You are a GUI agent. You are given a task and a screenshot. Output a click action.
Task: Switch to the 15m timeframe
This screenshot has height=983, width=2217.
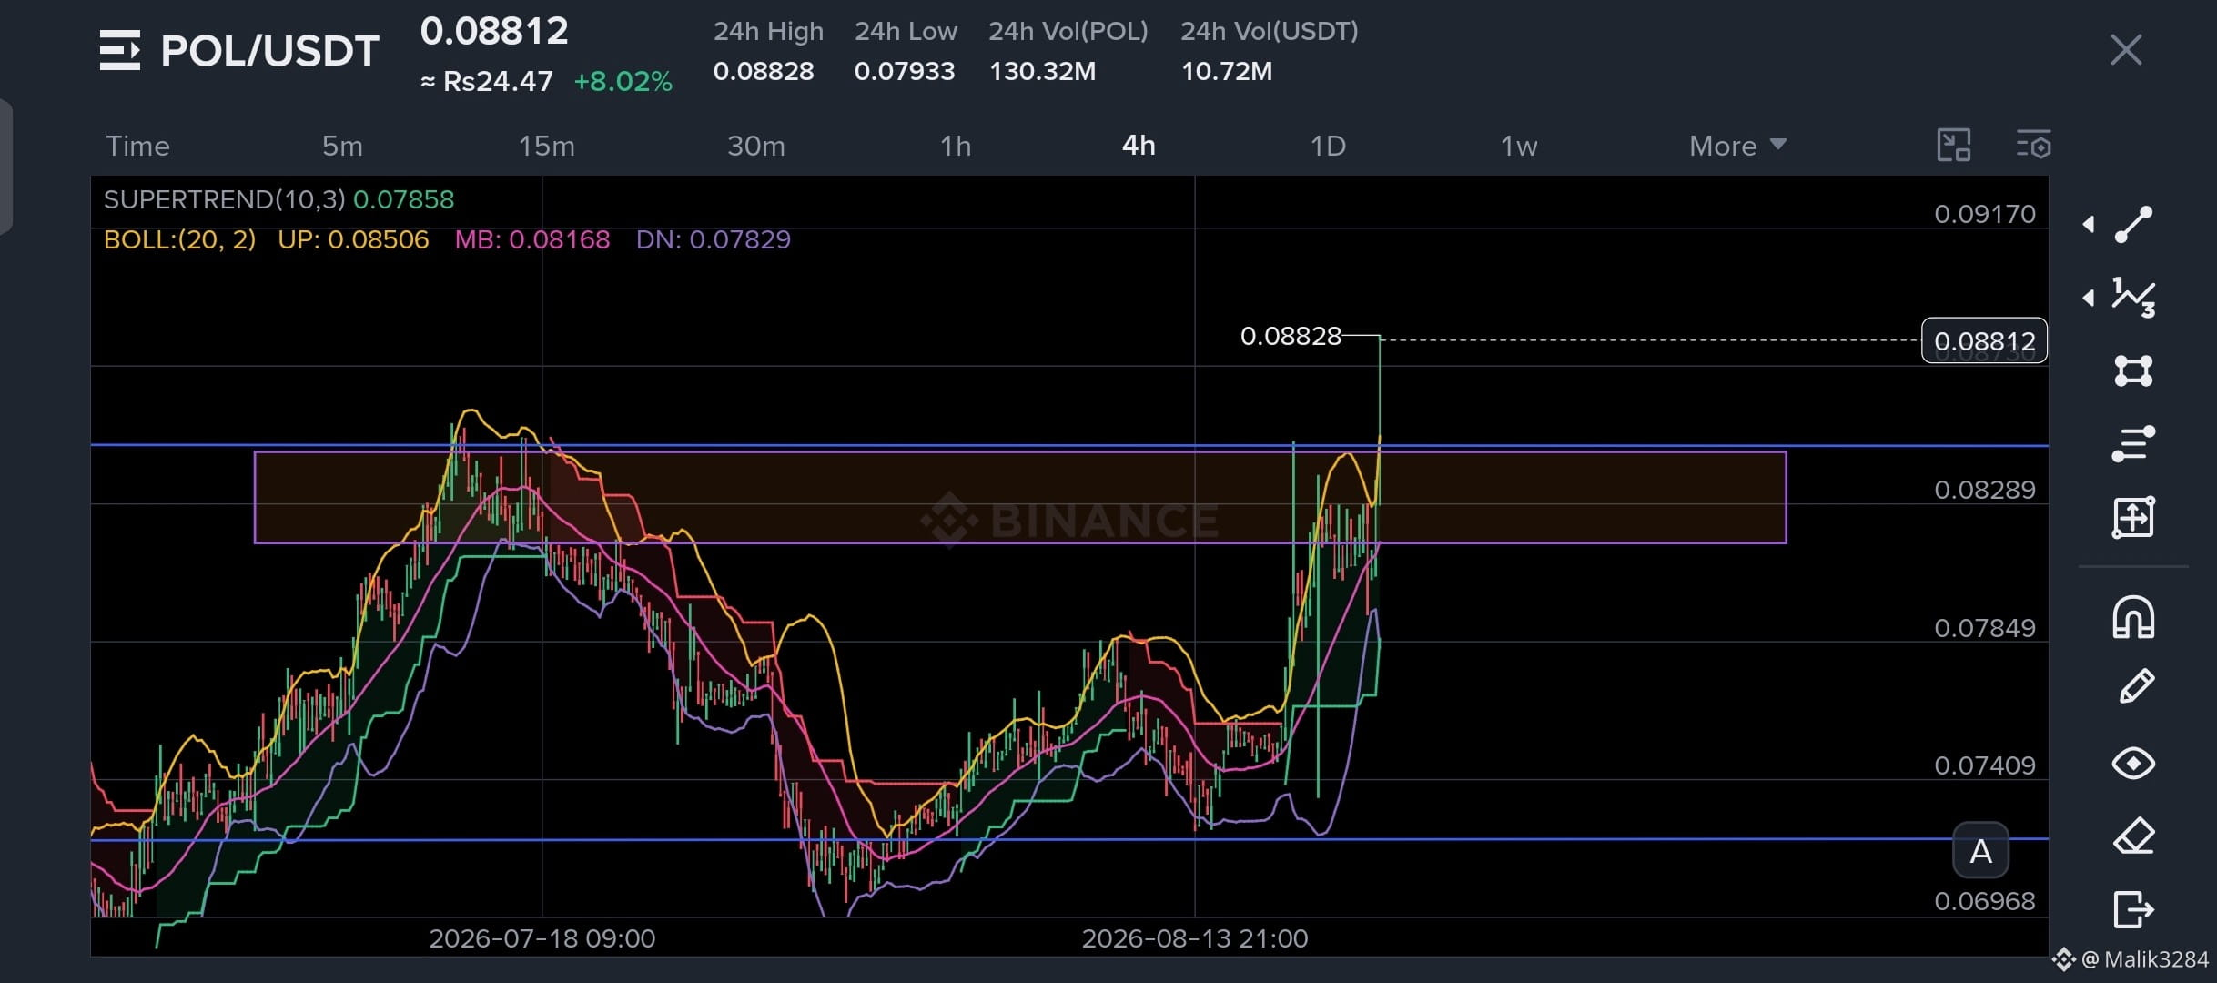tap(546, 146)
